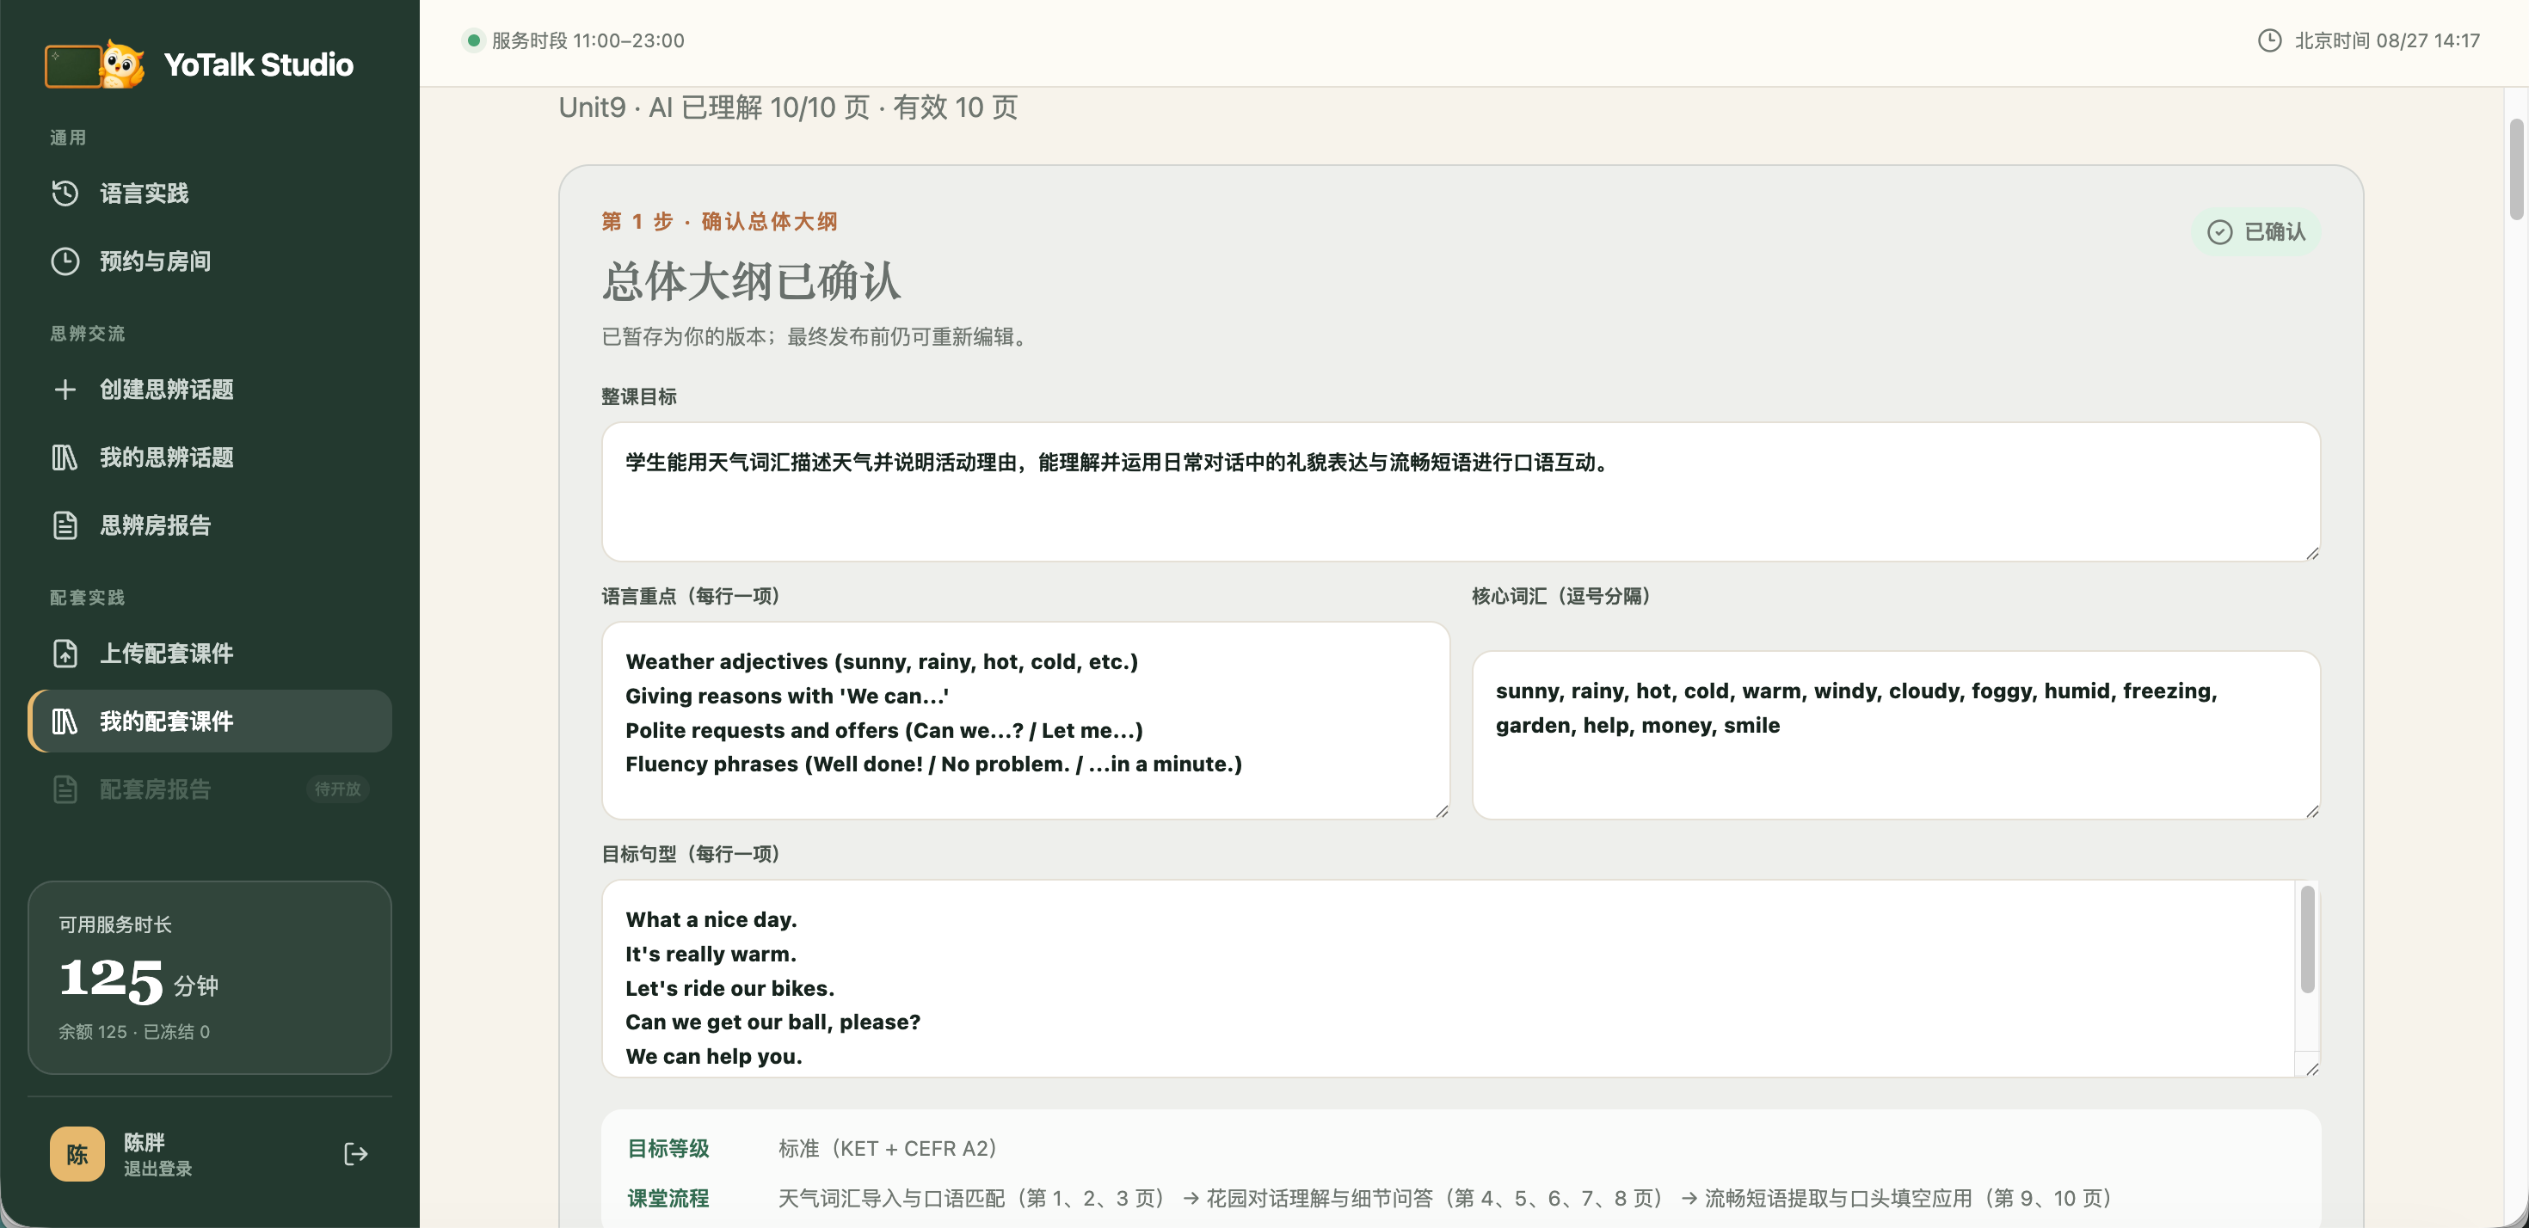Image resolution: width=2529 pixels, height=1228 pixels.
Task: Click the plus icon of 创建思辨话题
Action: coord(65,390)
